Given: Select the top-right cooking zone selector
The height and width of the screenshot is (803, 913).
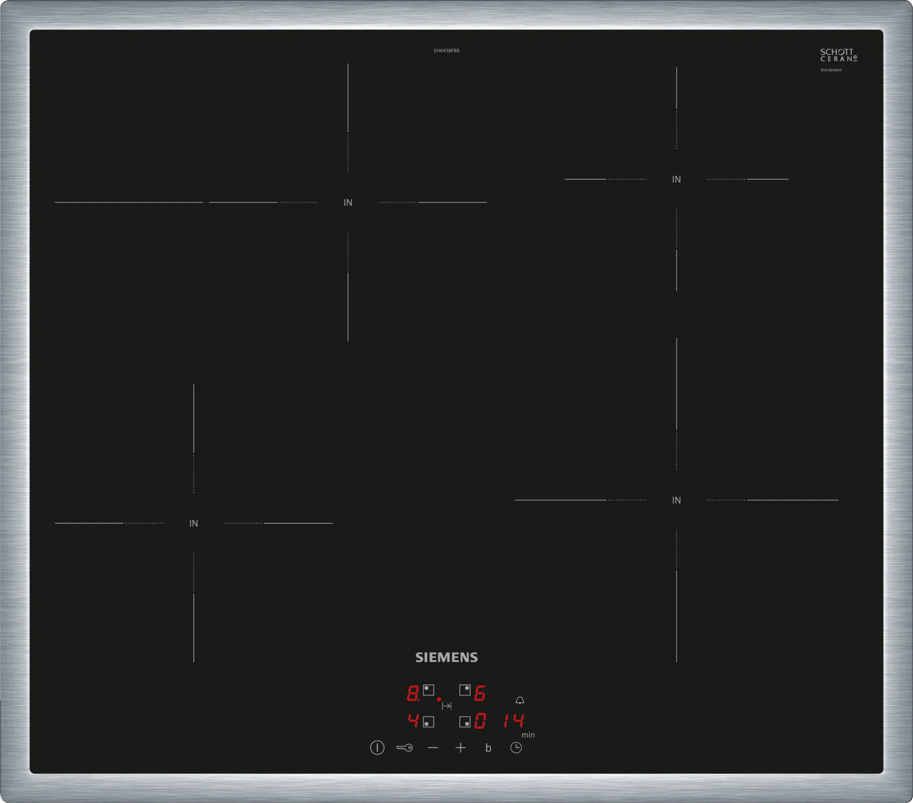Looking at the screenshot, I should tap(465, 690).
